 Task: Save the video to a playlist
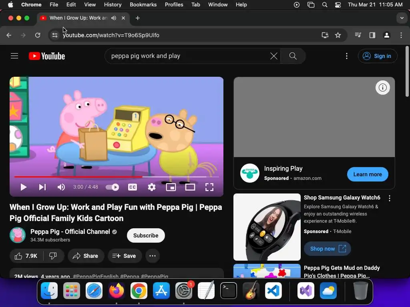(x=125, y=256)
